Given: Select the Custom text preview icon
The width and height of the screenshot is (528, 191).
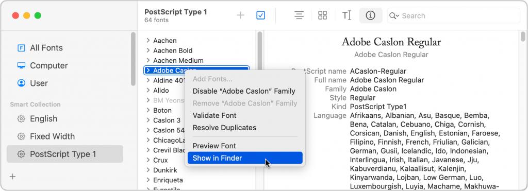Looking at the screenshot, I should click(347, 15).
